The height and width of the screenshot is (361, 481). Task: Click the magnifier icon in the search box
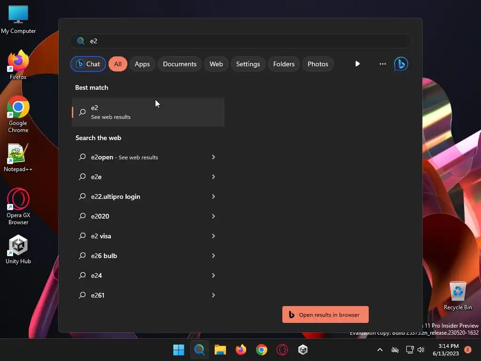[x=81, y=41]
